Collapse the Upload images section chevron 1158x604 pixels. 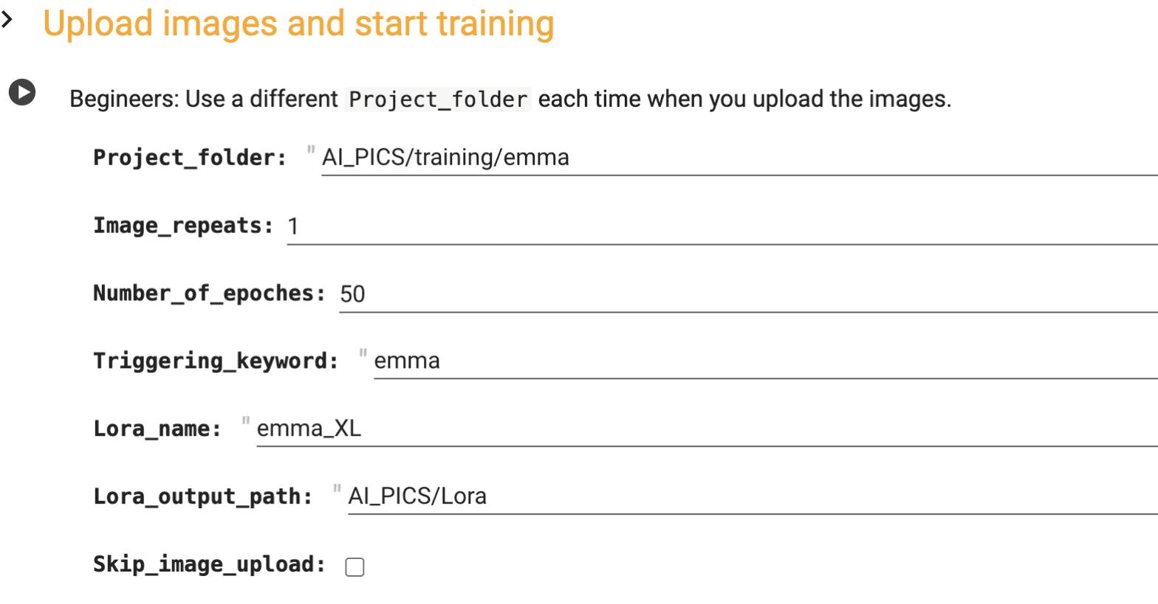pos(7,21)
